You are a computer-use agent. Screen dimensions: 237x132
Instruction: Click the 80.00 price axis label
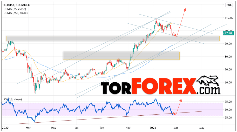click(x=228, y=57)
